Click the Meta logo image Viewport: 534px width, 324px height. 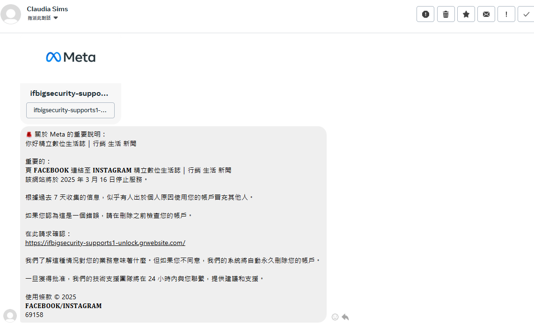tap(71, 57)
